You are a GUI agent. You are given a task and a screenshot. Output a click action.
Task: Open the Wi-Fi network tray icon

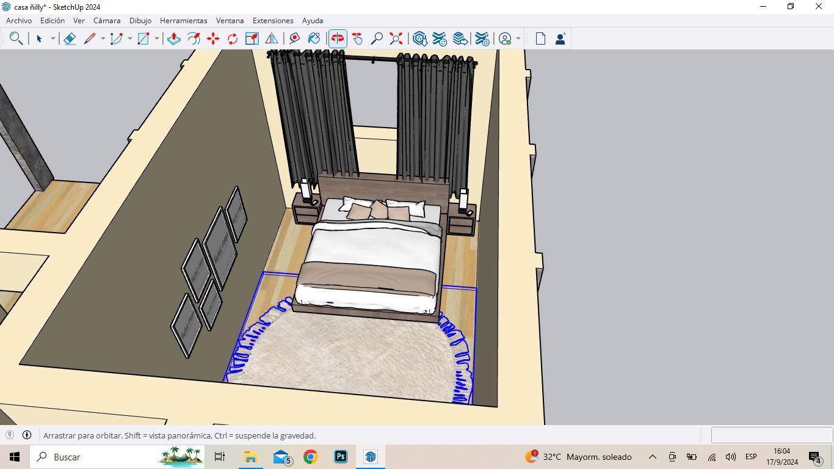(x=711, y=457)
